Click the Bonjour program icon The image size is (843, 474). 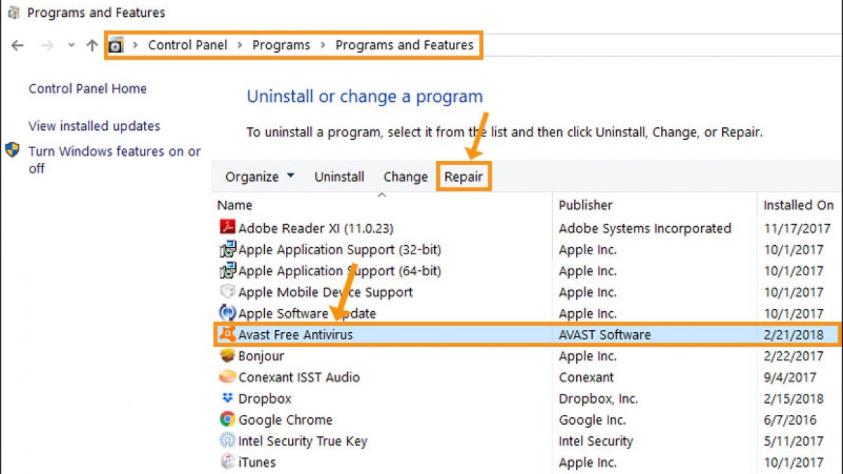coord(227,356)
